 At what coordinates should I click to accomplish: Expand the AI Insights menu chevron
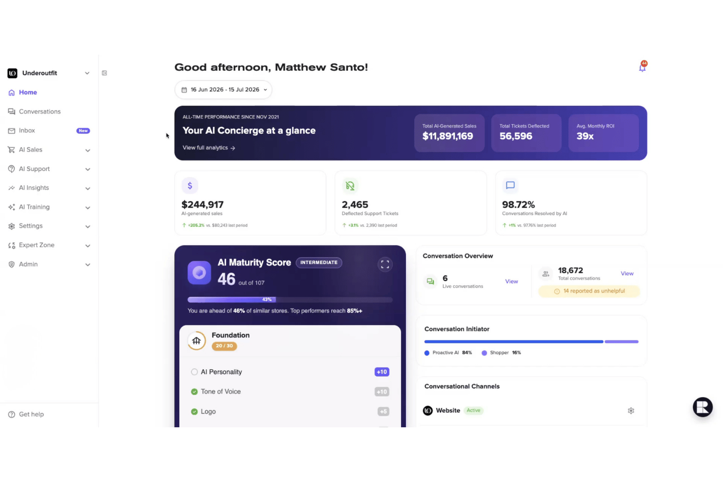click(x=88, y=189)
